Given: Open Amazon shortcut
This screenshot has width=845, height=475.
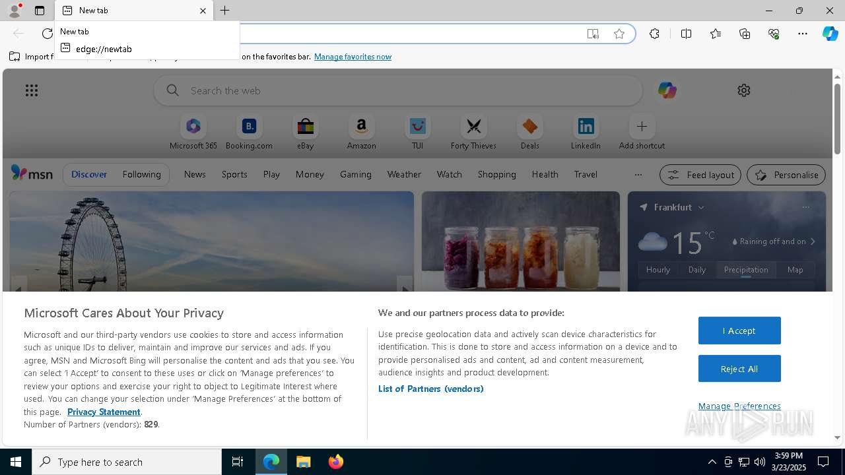Looking at the screenshot, I should tap(361, 133).
